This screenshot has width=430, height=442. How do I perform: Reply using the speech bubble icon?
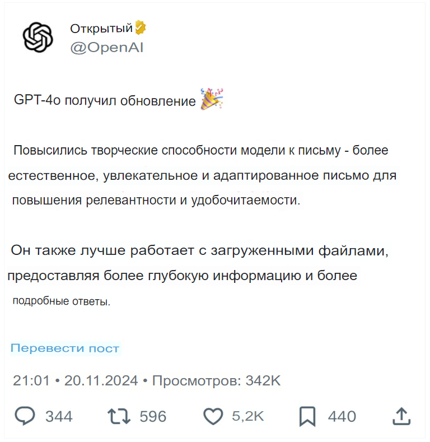25,416
